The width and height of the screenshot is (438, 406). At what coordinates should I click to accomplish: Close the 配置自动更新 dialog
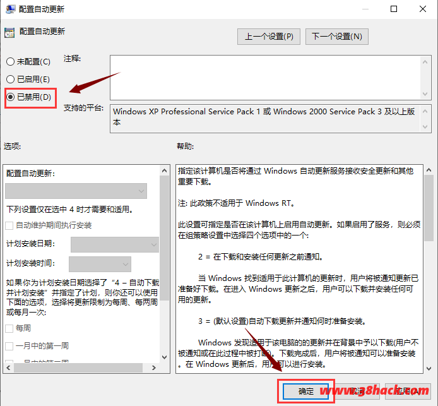[x=423, y=9]
